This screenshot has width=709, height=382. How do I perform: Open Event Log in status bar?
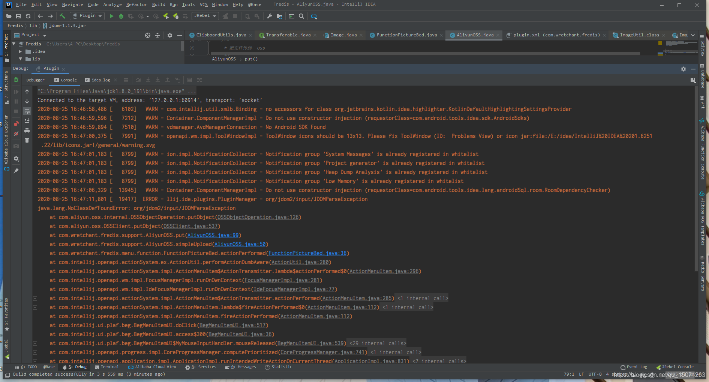634,367
